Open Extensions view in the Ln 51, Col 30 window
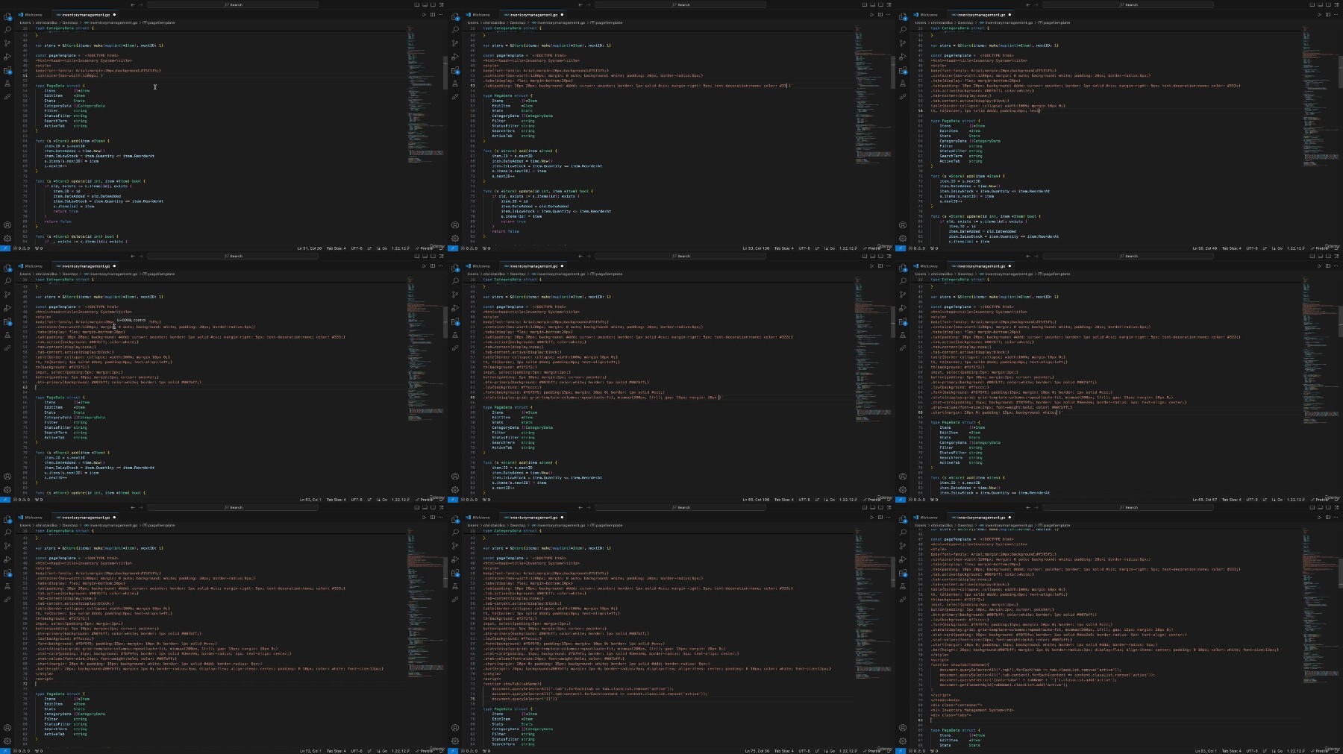The image size is (1343, 754). click(x=7, y=70)
